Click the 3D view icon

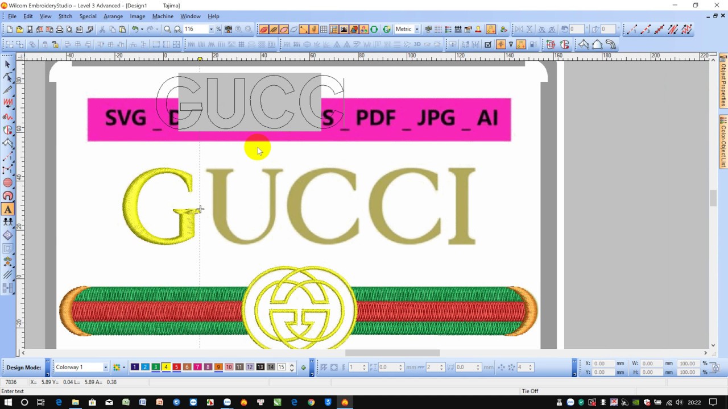[x=417, y=44]
